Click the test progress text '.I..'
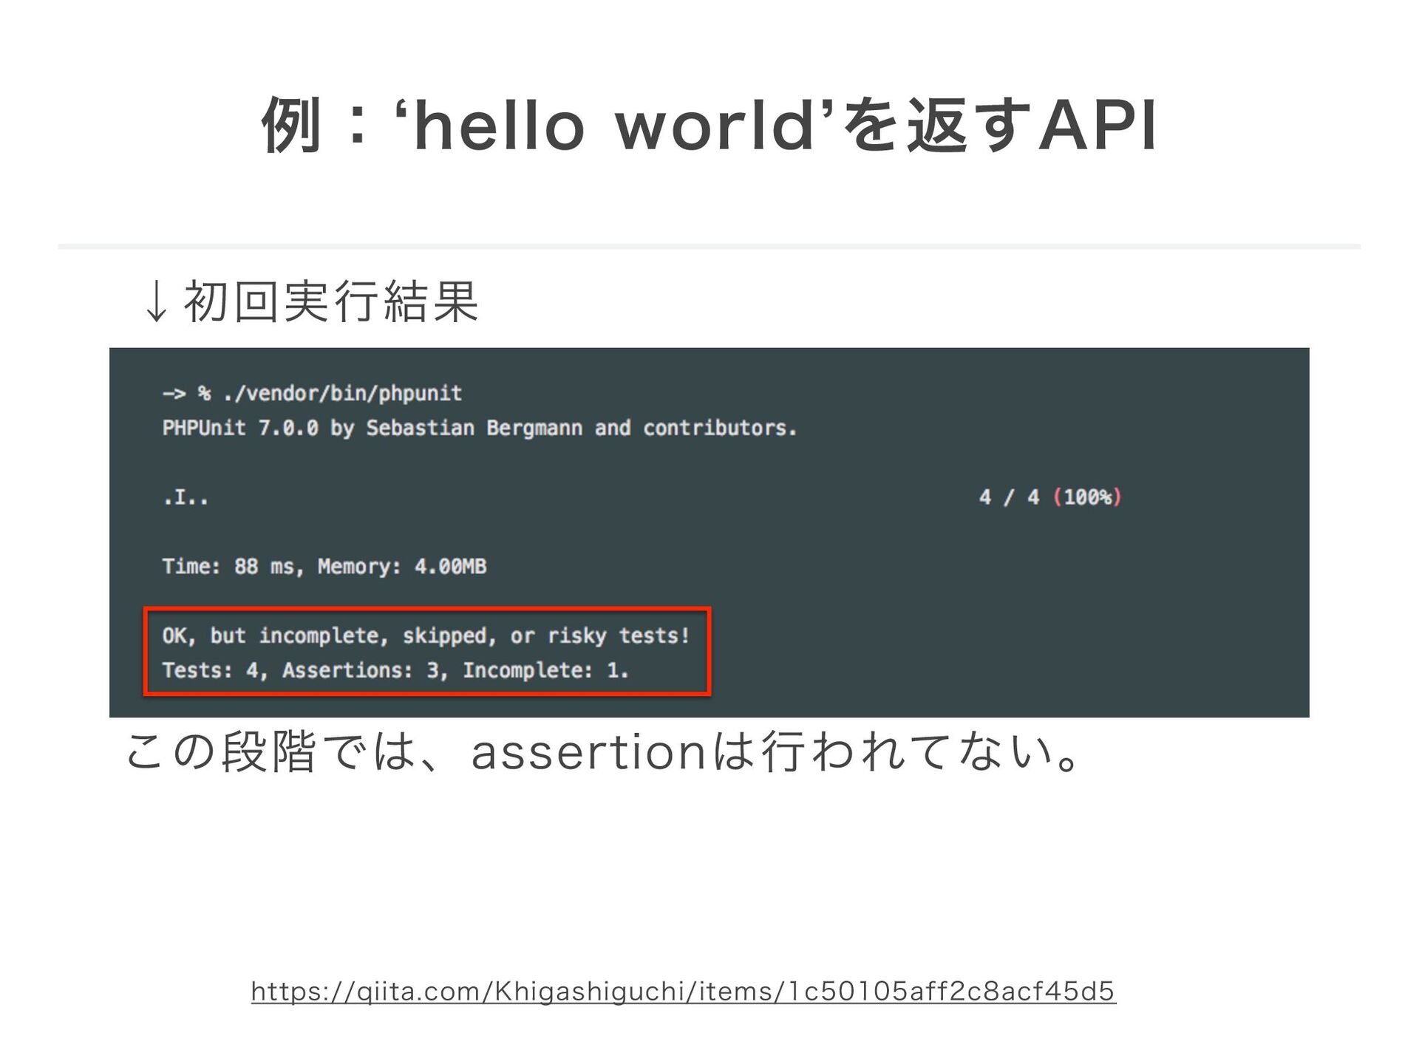 click(x=186, y=499)
